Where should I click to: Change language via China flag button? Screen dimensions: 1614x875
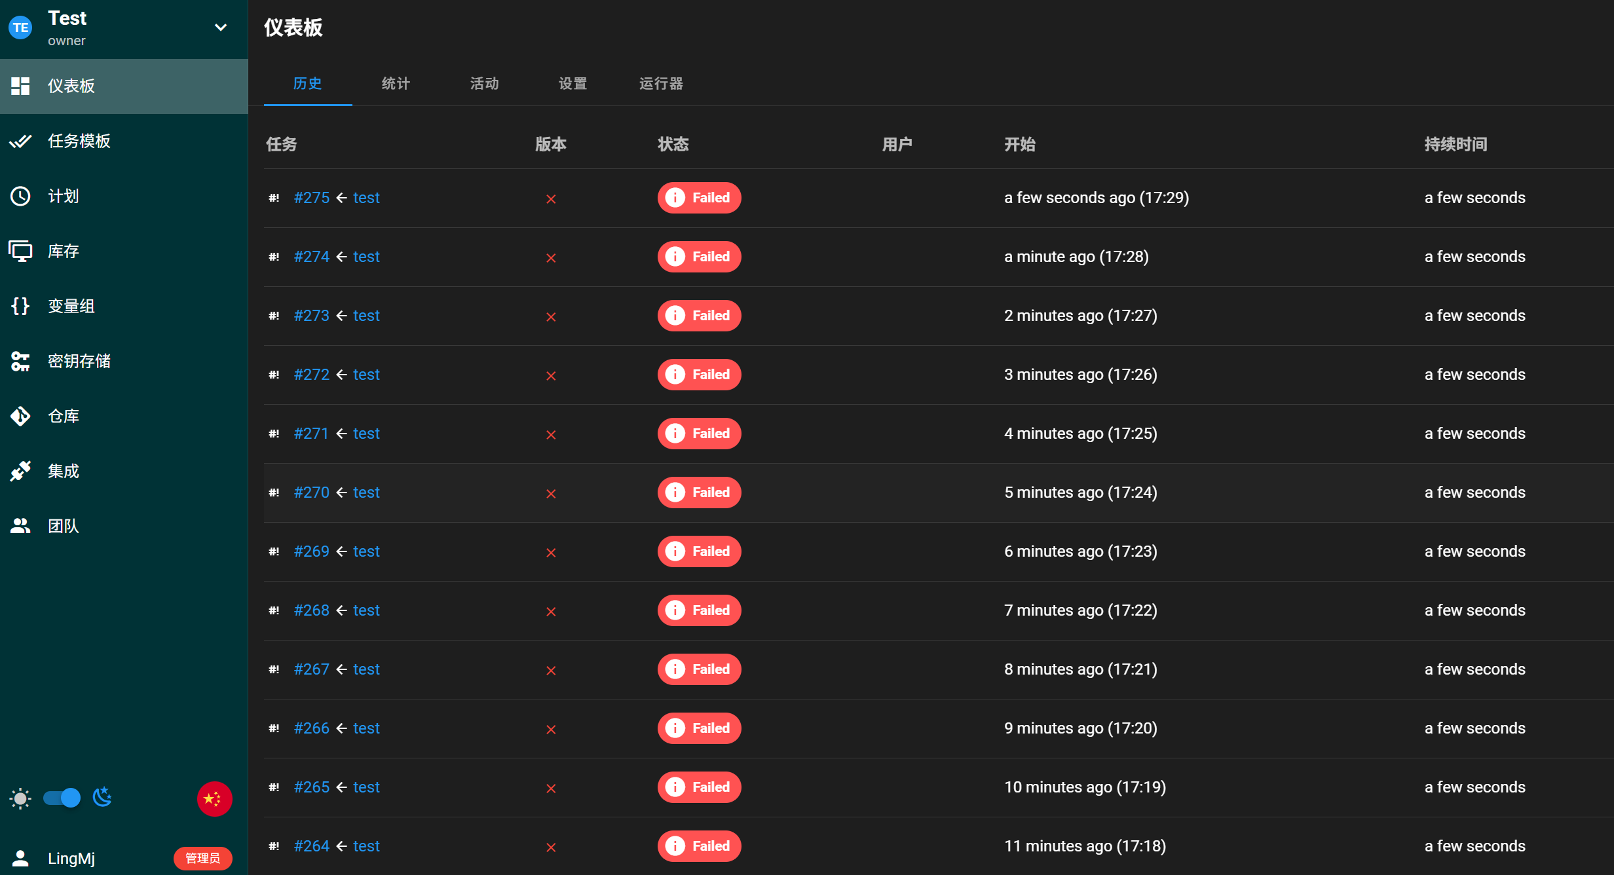click(214, 798)
